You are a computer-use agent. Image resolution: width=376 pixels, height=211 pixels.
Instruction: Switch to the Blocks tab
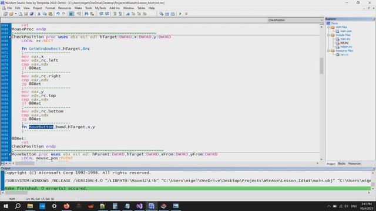(x=341, y=164)
